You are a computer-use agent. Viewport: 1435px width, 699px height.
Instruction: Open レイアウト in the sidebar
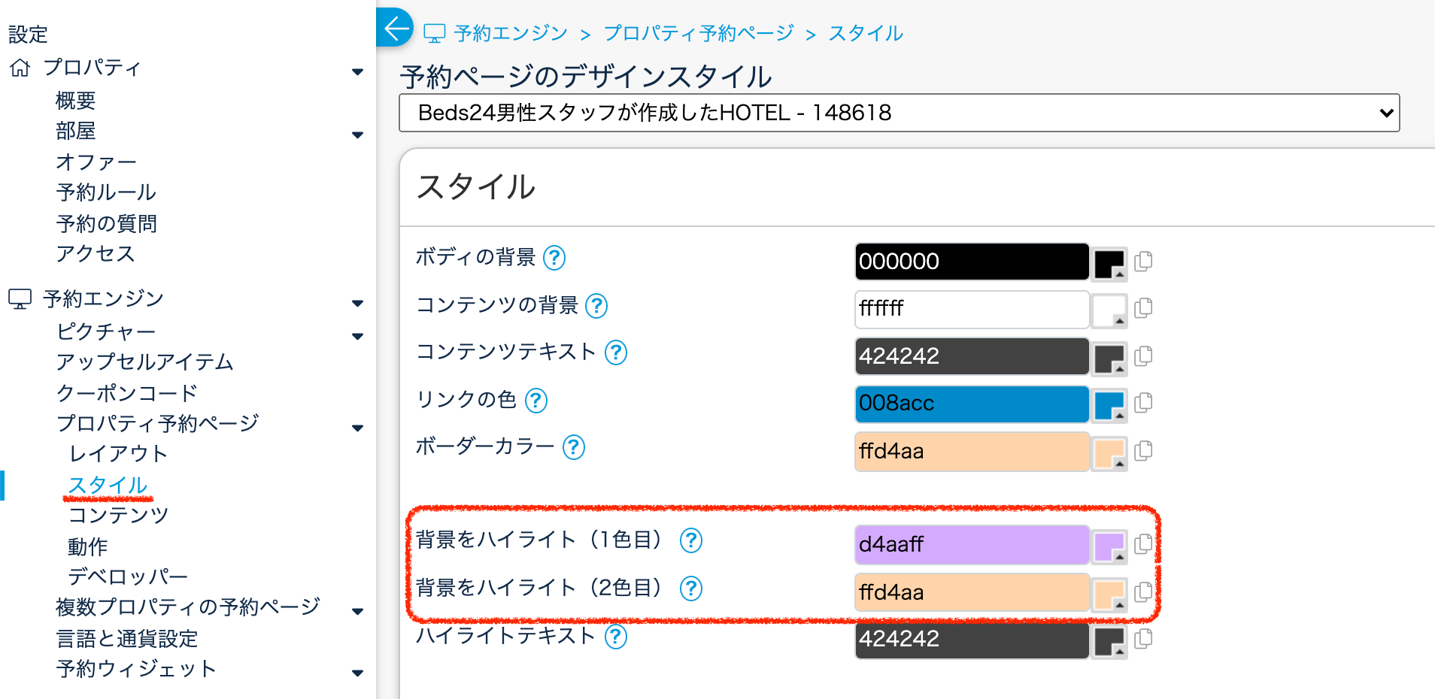118,454
